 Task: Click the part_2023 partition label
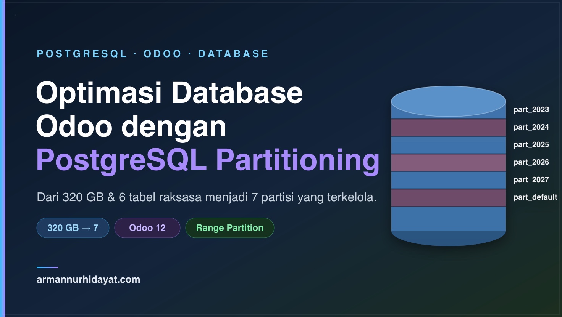point(531,110)
